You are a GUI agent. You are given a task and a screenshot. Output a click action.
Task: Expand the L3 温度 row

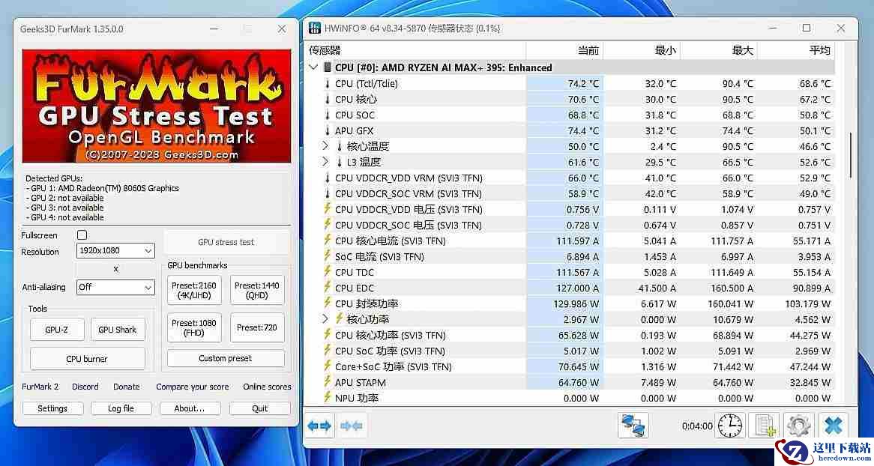coord(325,162)
